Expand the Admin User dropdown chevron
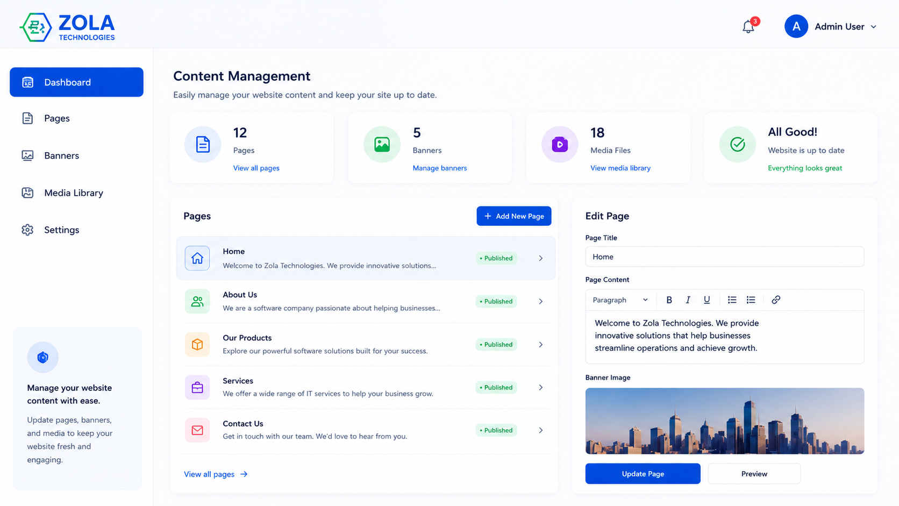 coord(873,27)
